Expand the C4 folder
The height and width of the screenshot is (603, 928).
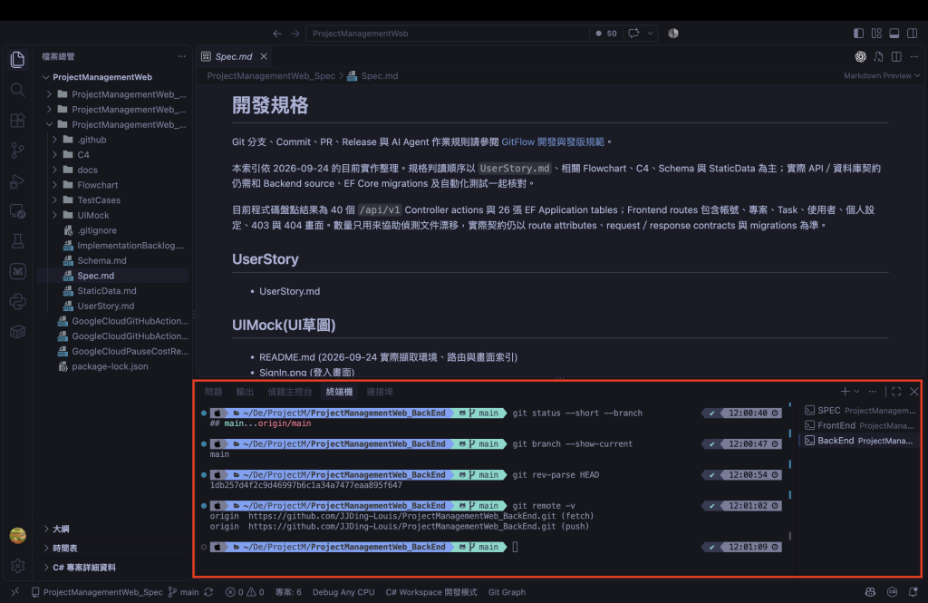(82, 154)
